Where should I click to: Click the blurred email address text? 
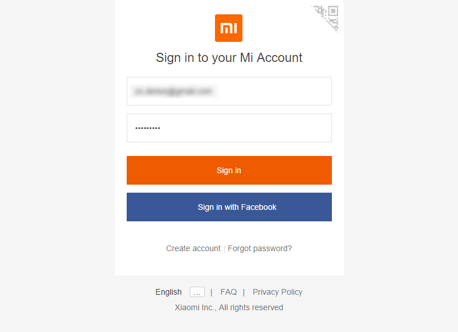(173, 91)
